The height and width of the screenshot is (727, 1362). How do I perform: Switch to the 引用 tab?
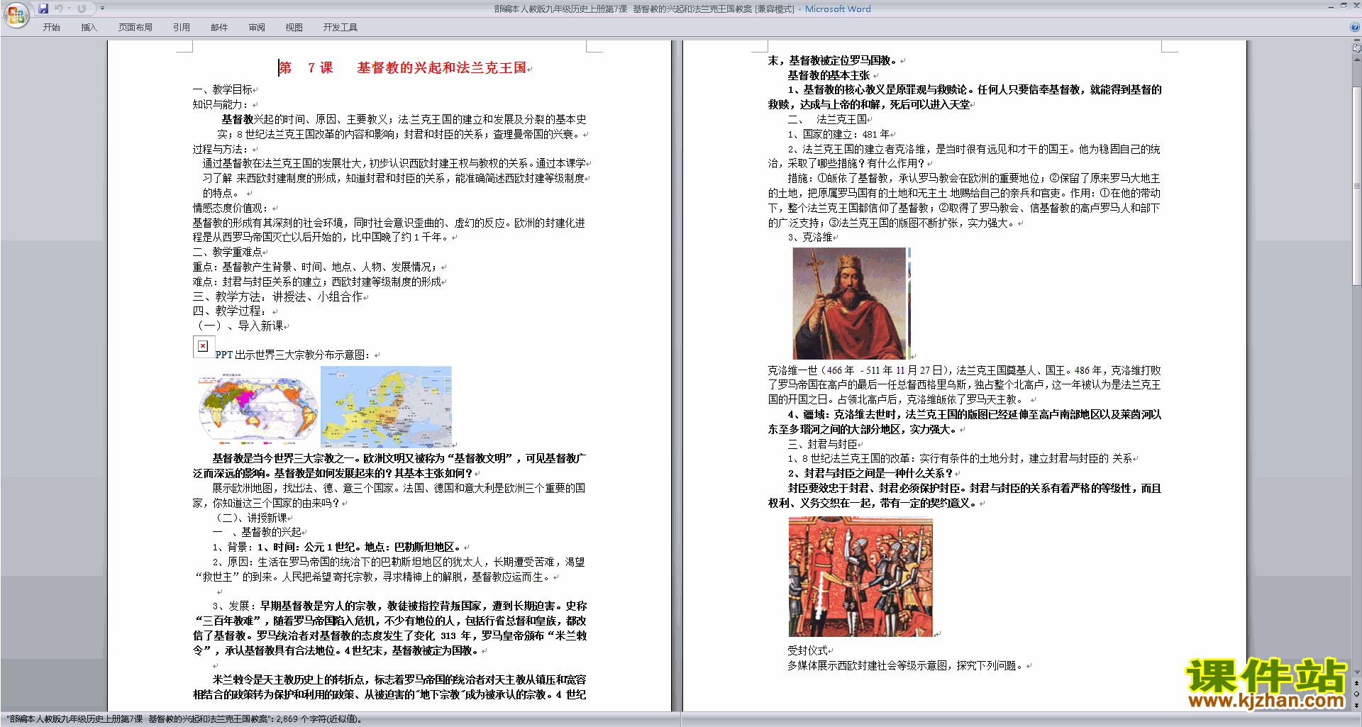click(x=182, y=28)
